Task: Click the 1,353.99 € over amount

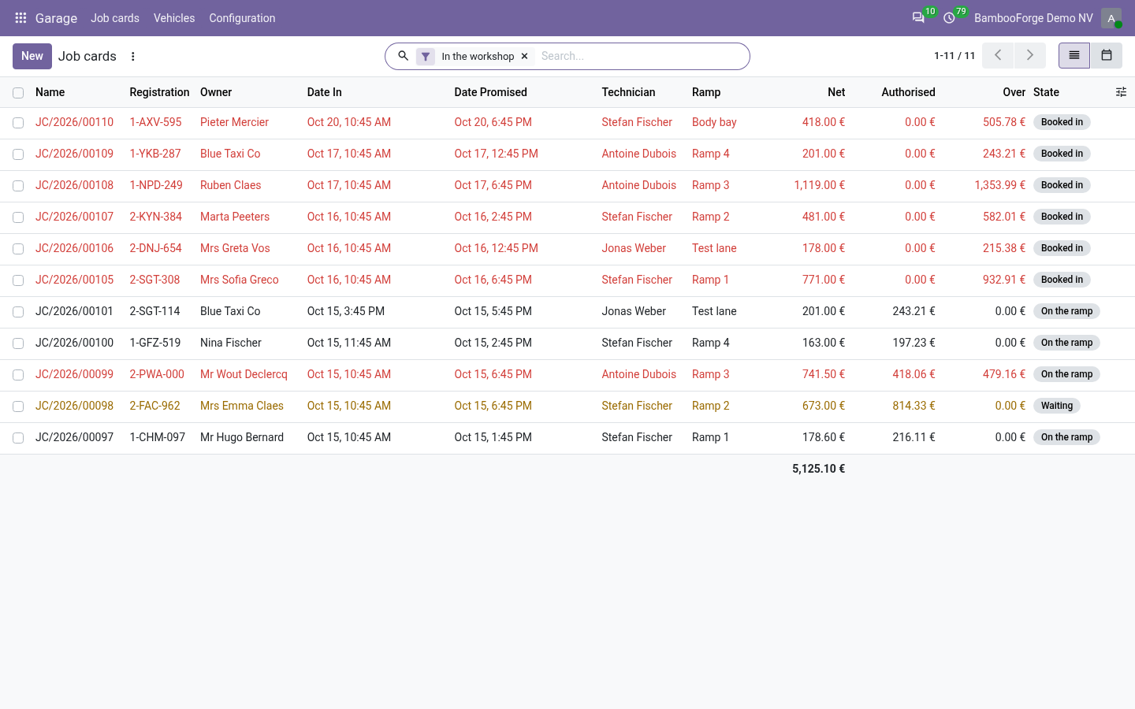Action: [x=999, y=185]
